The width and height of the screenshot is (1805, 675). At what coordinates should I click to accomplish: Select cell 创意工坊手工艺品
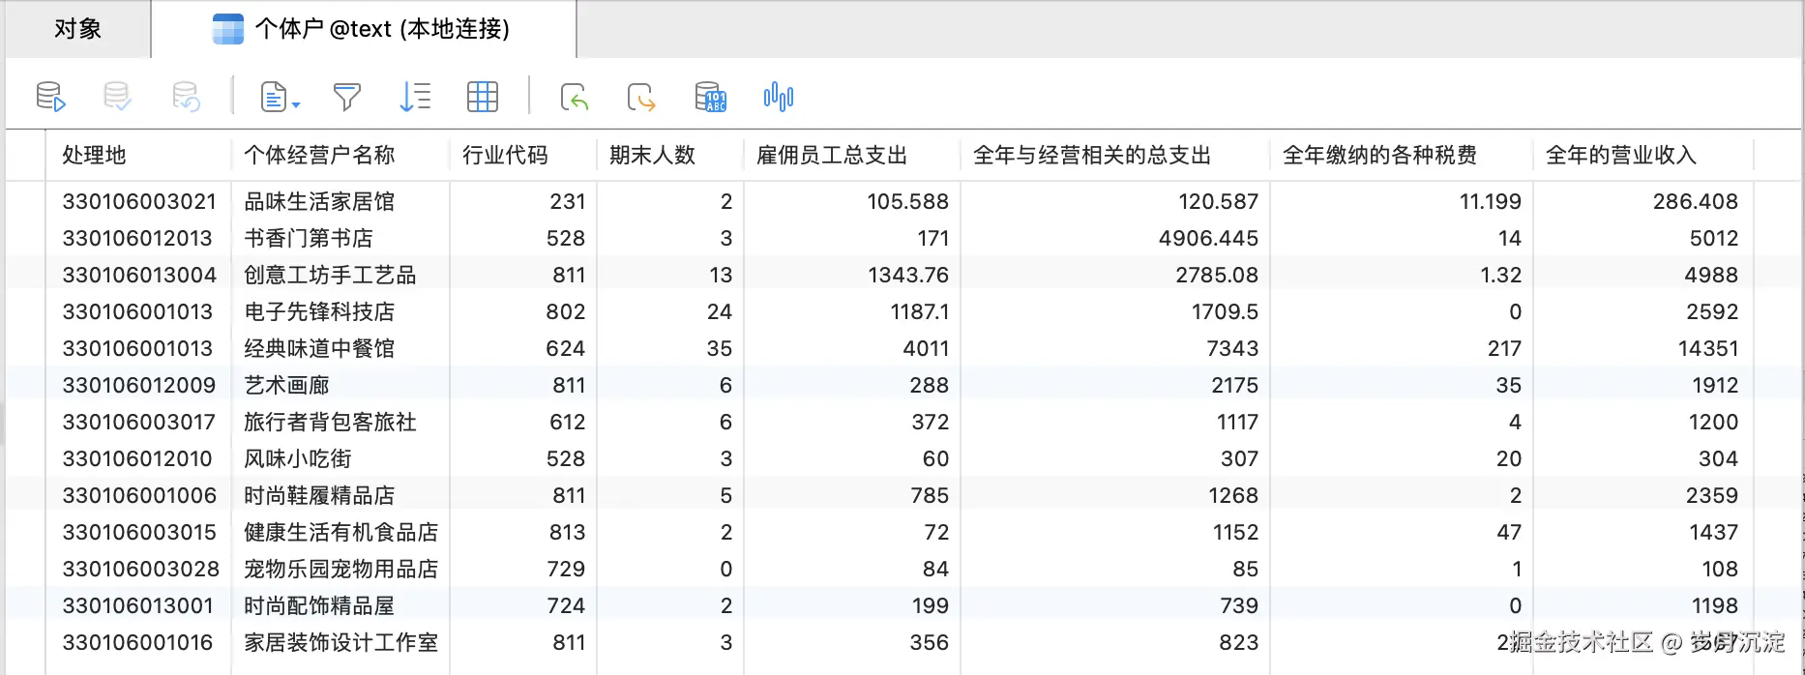tap(330, 275)
